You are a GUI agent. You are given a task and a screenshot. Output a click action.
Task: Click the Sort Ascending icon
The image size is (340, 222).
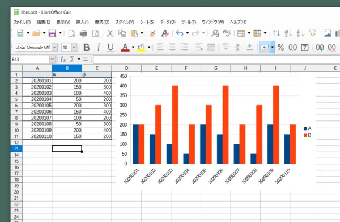point(288,33)
